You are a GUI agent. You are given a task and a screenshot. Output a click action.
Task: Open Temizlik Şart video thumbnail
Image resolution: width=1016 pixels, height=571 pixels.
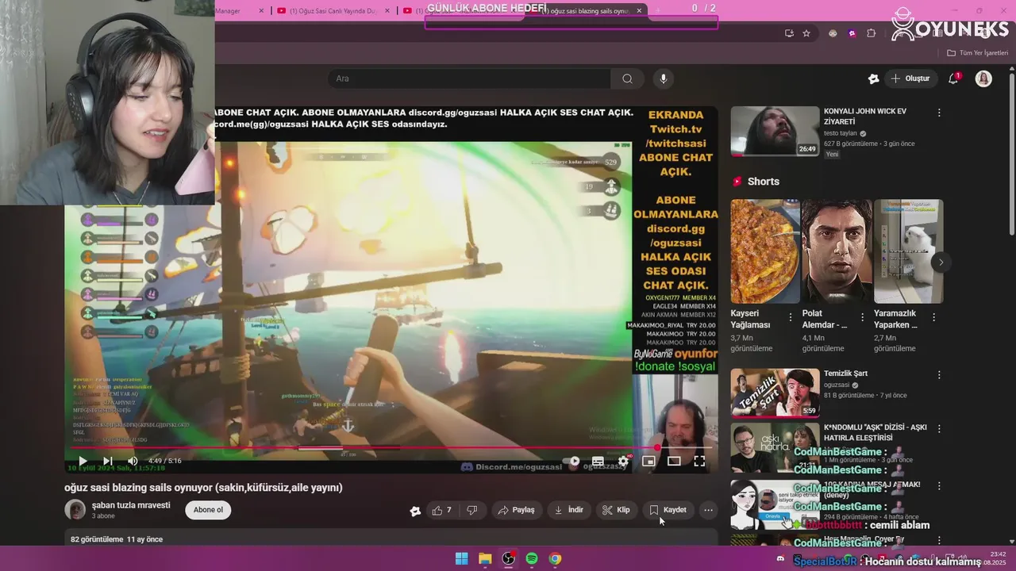coord(775,393)
